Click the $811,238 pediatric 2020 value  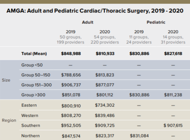click(173, 95)
